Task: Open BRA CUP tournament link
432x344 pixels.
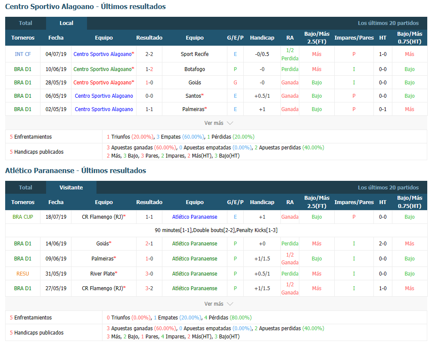Action: pos(22,217)
